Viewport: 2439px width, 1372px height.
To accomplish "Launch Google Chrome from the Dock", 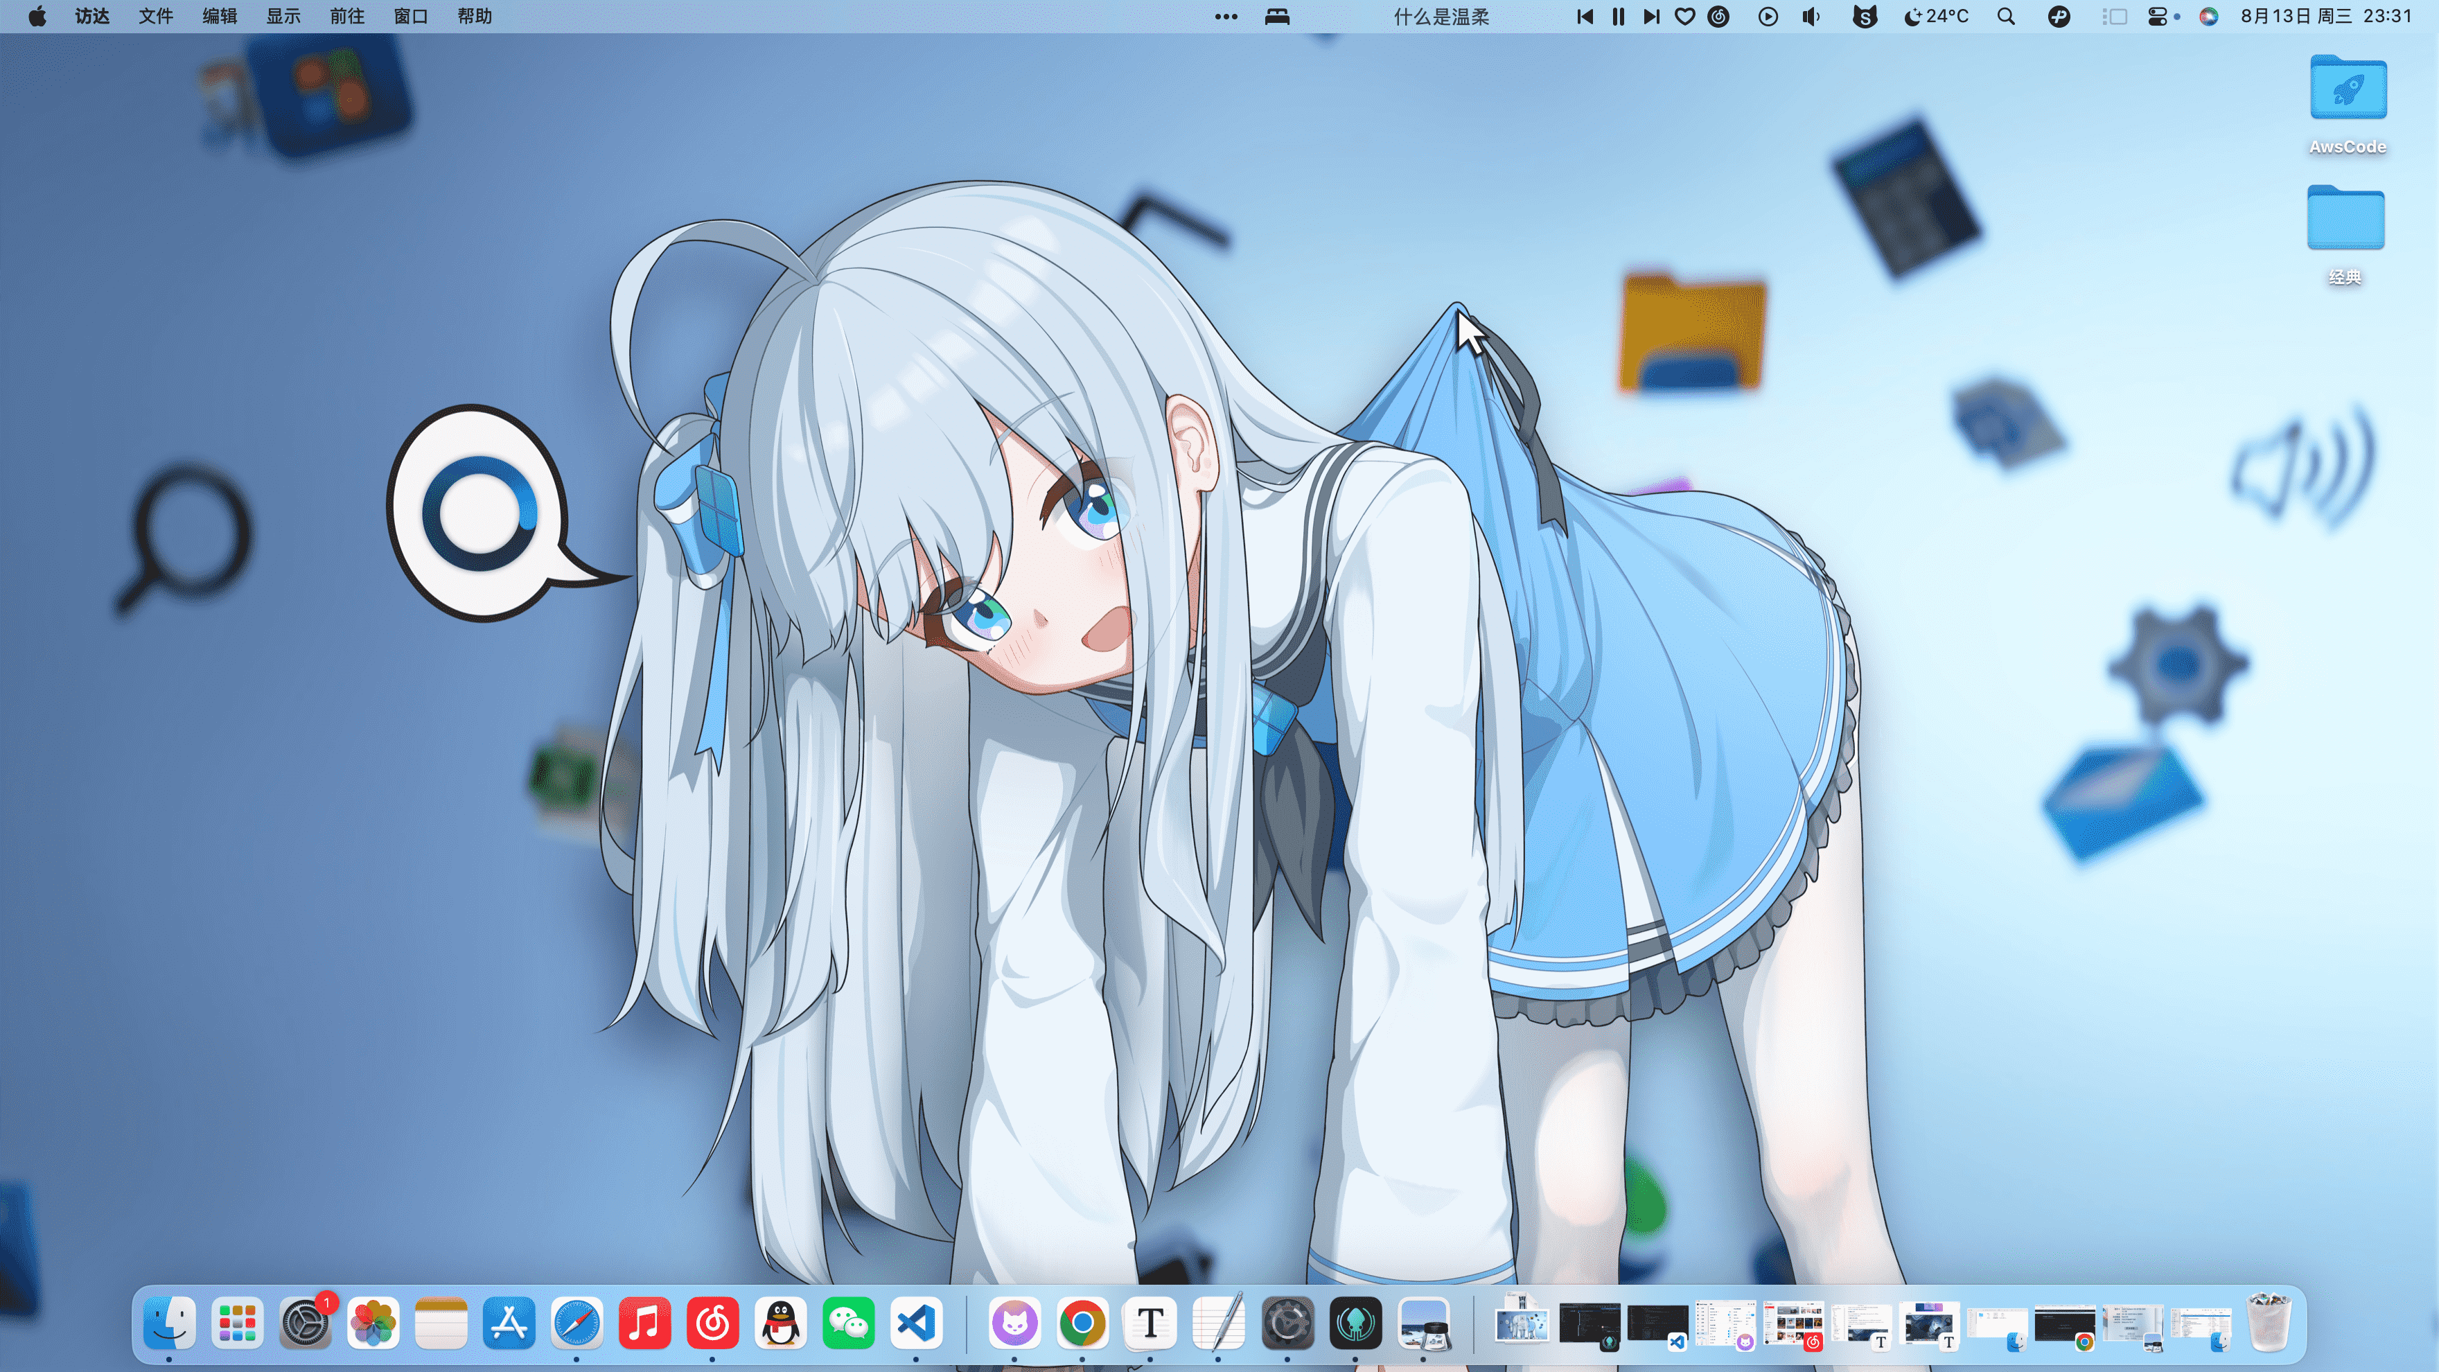I will pyautogui.click(x=1082, y=1323).
